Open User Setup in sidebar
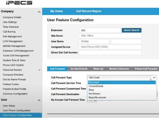159x118 pixels. tap(9, 106)
